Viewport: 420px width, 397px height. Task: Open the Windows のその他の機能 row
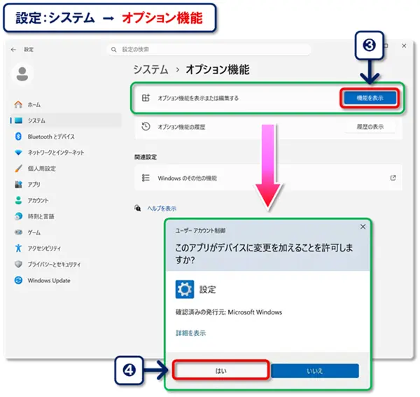[x=268, y=178]
